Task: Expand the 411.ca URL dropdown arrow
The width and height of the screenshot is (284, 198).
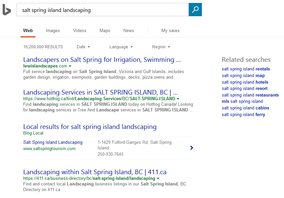Action: tap(158, 178)
